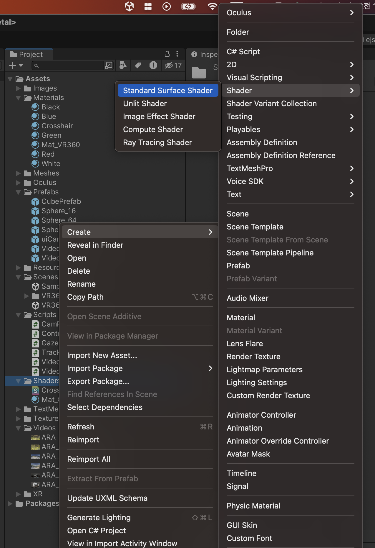Select the Crosshair material icon
Viewport: 375px width, 548px height.
coord(35,126)
